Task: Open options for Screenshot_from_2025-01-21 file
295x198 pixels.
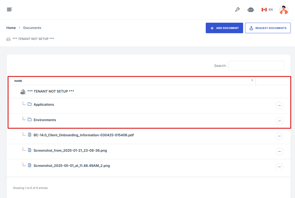Action: click(279, 151)
